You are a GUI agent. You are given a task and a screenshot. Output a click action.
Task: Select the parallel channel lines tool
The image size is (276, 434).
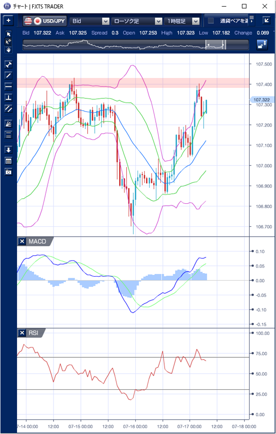coord(9,108)
